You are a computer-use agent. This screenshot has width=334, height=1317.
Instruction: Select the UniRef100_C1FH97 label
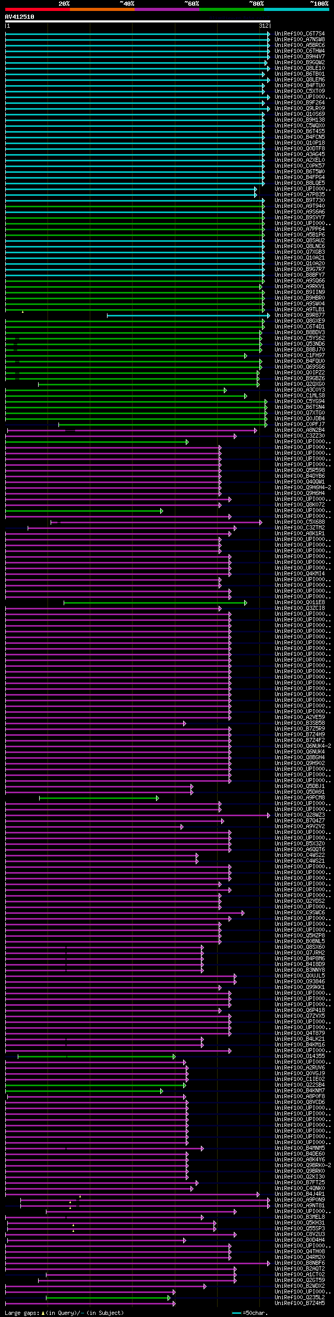click(x=300, y=356)
